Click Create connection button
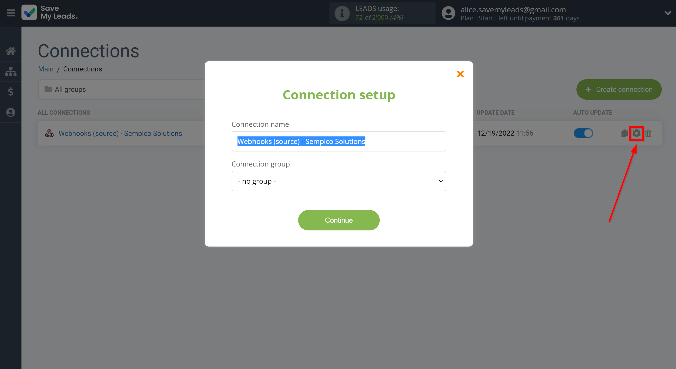The image size is (676, 369). (x=619, y=89)
